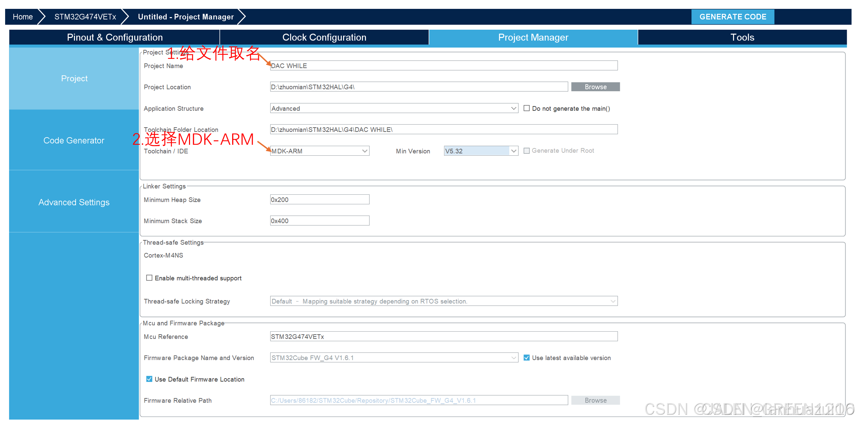Enable Do not generate the main() checkbox
This screenshot has width=856, height=423.
click(526, 108)
